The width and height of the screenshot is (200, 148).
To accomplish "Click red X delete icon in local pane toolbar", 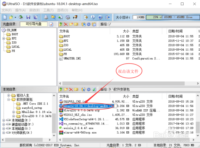I will [x=71, y=89].
